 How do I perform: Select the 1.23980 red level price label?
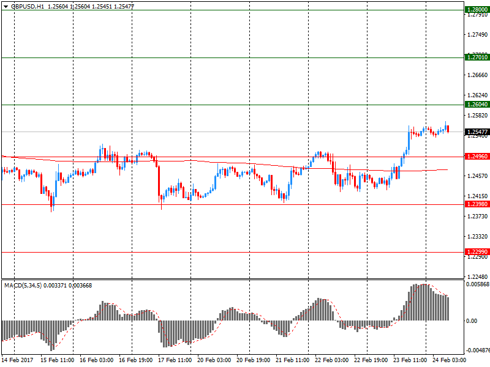(477, 204)
